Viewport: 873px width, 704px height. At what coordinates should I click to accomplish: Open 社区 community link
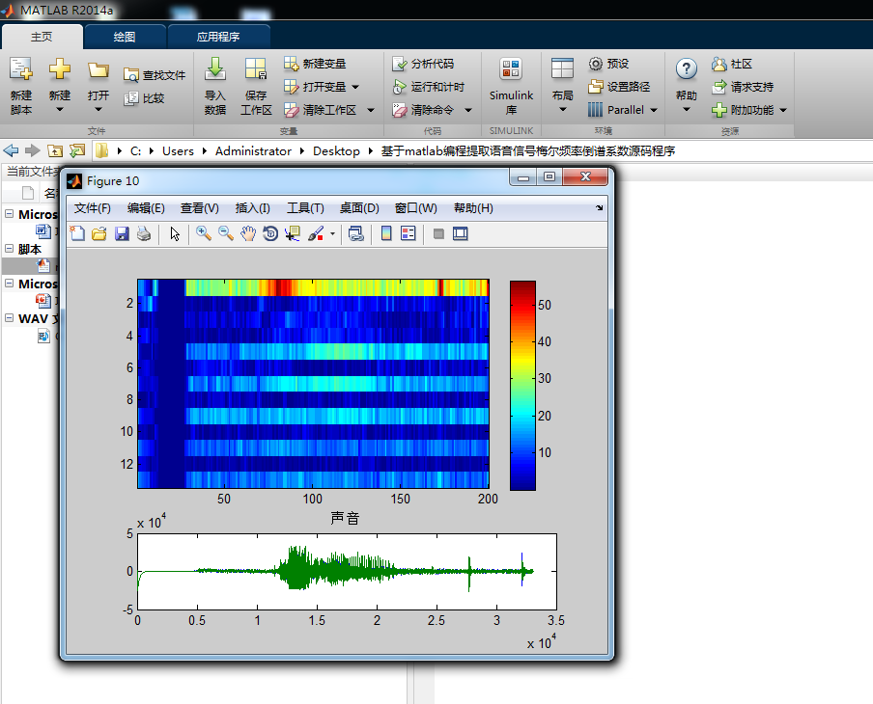732,64
